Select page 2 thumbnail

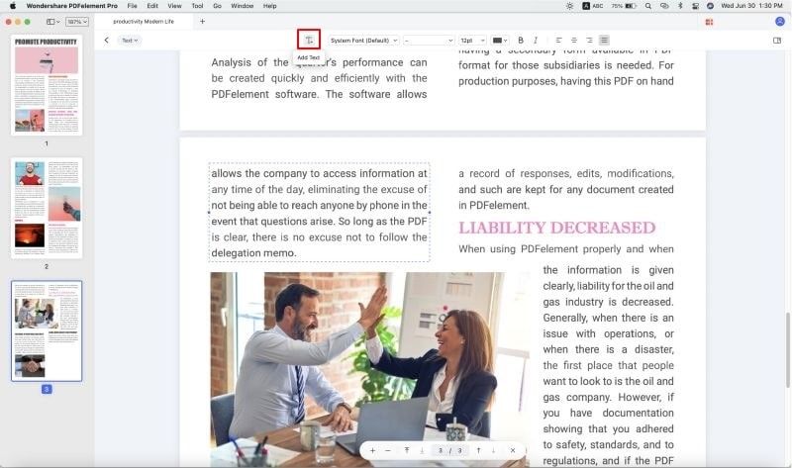[x=47, y=208]
